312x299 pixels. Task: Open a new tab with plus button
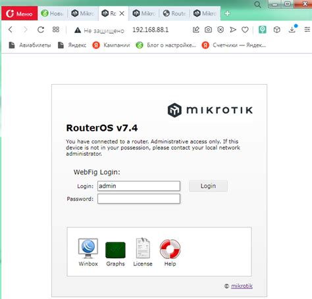[x=227, y=13]
